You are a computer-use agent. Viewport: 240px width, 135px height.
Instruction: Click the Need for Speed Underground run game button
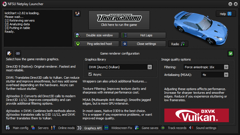pyautogui.click(x=119, y=20)
